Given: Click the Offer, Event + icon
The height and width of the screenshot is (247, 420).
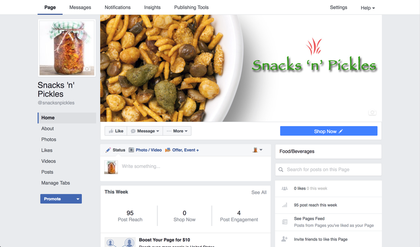Looking at the screenshot, I should pyautogui.click(x=168, y=150).
